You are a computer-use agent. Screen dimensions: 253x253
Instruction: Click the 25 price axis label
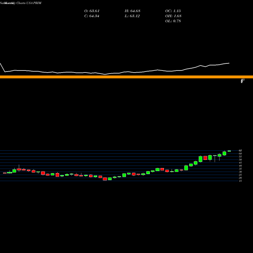click(x=240, y=175)
